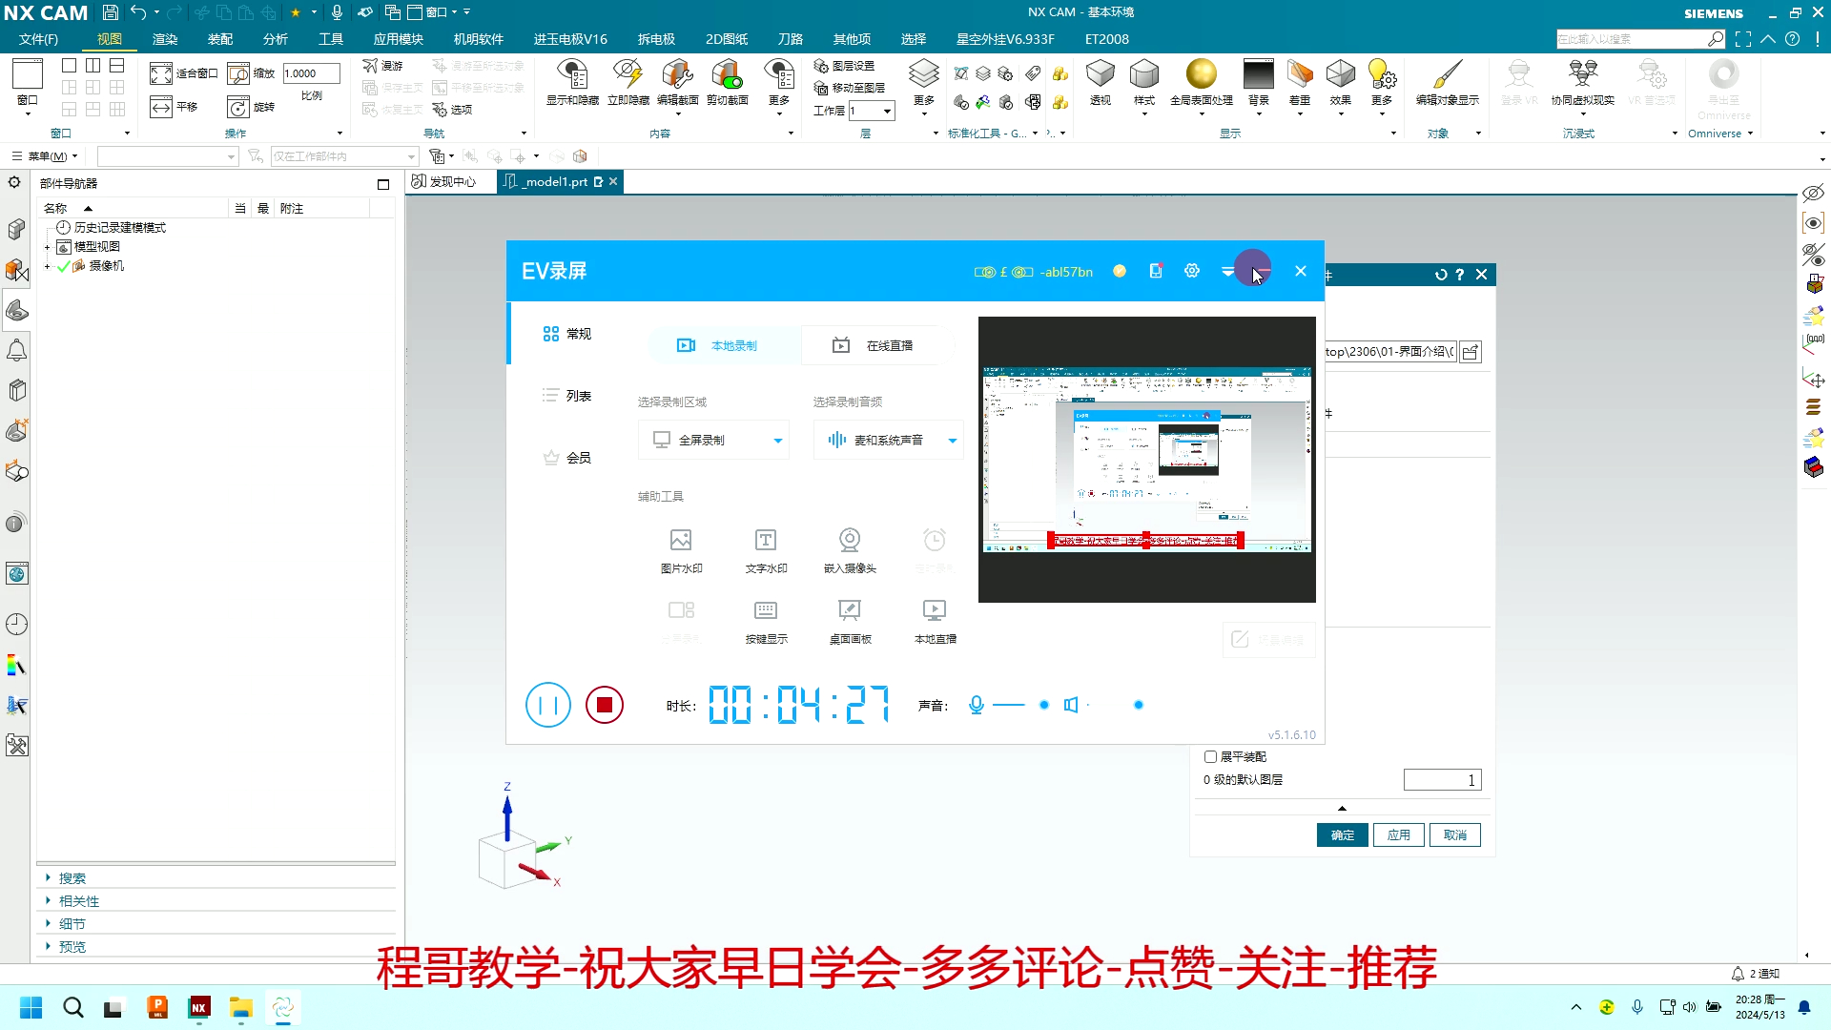Click the 按键显示 key display icon
This screenshot has height=1030, width=1831.
coord(766,611)
